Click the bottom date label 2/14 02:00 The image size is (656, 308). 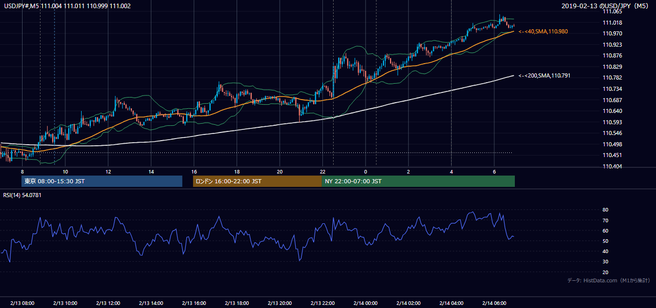pyautogui.click(x=409, y=303)
